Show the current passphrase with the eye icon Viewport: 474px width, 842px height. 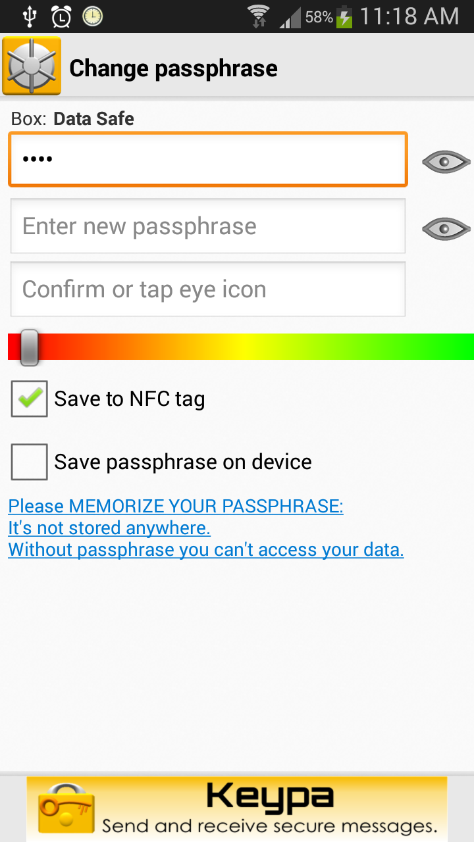[x=446, y=161]
